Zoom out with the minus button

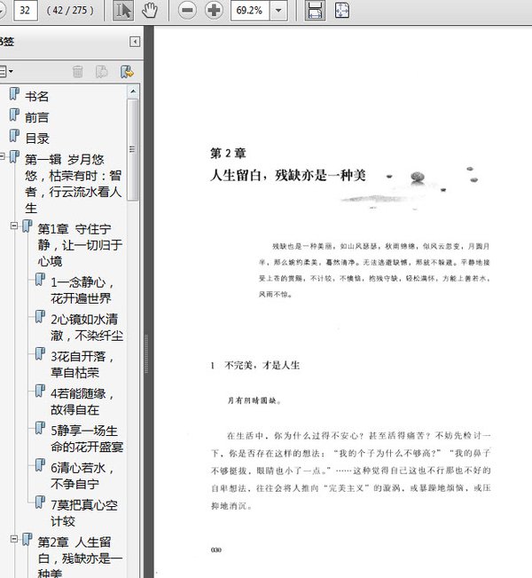pos(187,11)
